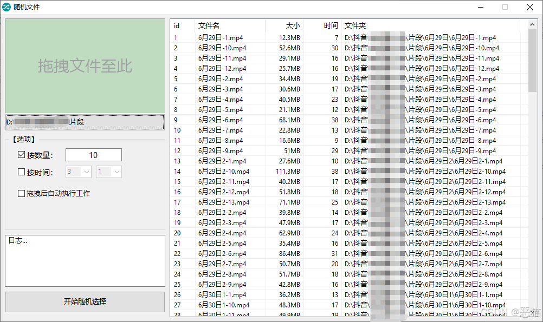Click the 68.1MB size cell
The height and width of the screenshot is (322, 543).
pos(289,120)
